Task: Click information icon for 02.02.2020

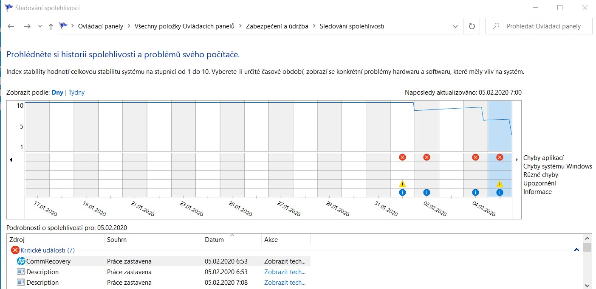Action: coord(427,192)
